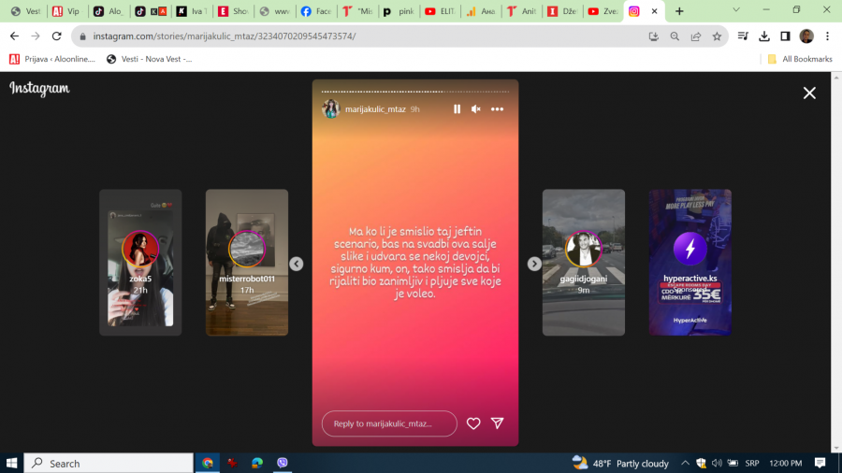Mute the story audio
The image size is (842, 473).
click(x=476, y=109)
